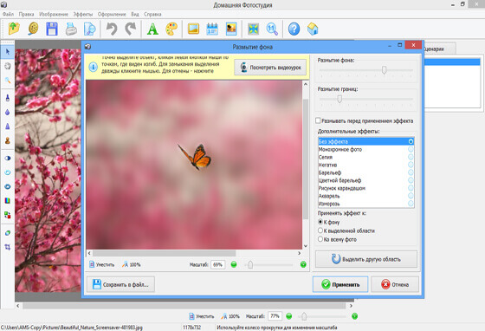Choose 'Монохромное фото' effect radio
Screen dimensions: 485x331
pyautogui.click(x=411, y=149)
